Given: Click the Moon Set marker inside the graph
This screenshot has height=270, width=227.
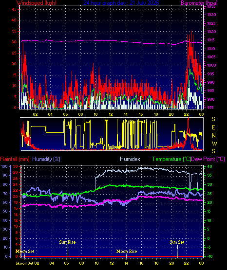Looking at the screenshot, I should (x=25, y=252).
